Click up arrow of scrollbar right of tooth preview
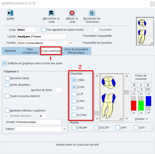155x154 pixels. click(x=127, y=76)
